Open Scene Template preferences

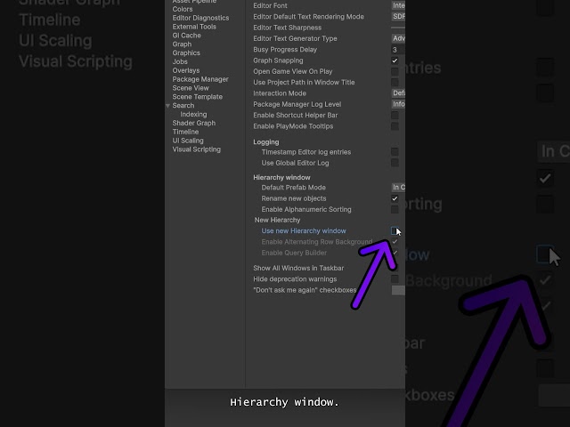(x=198, y=97)
